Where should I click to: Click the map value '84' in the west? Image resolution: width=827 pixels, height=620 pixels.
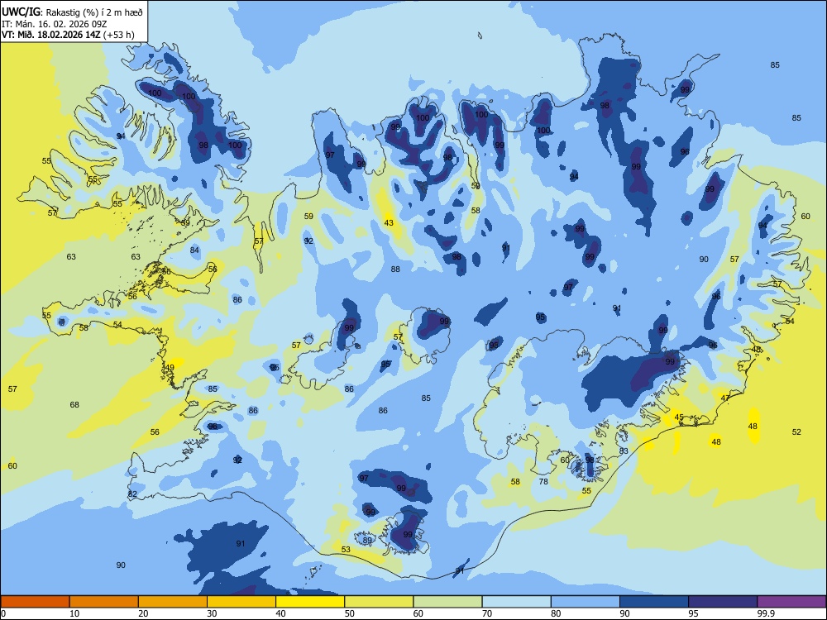coord(194,250)
